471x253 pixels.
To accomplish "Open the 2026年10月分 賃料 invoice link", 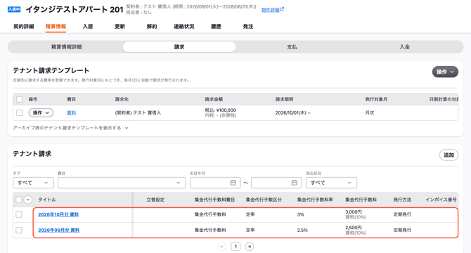I will pyautogui.click(x=58, y=214).
